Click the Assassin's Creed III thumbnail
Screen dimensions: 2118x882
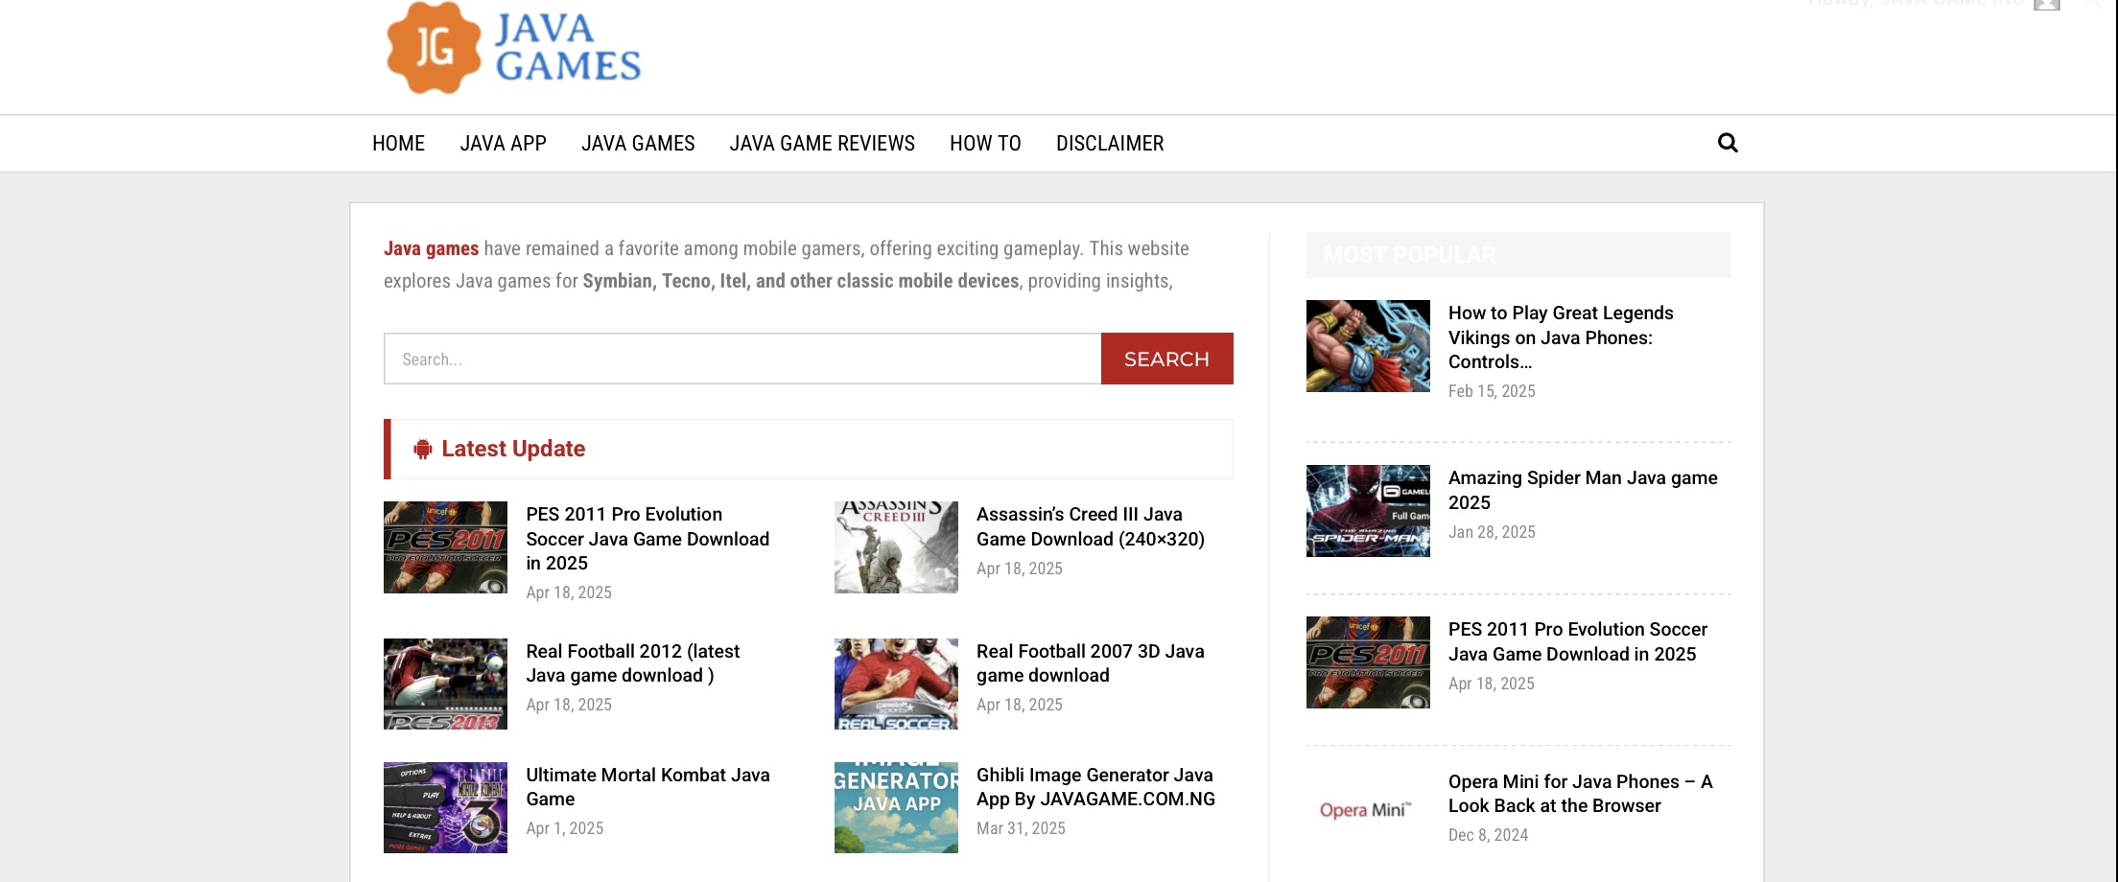pyautogui.click(x=896, y=547)
